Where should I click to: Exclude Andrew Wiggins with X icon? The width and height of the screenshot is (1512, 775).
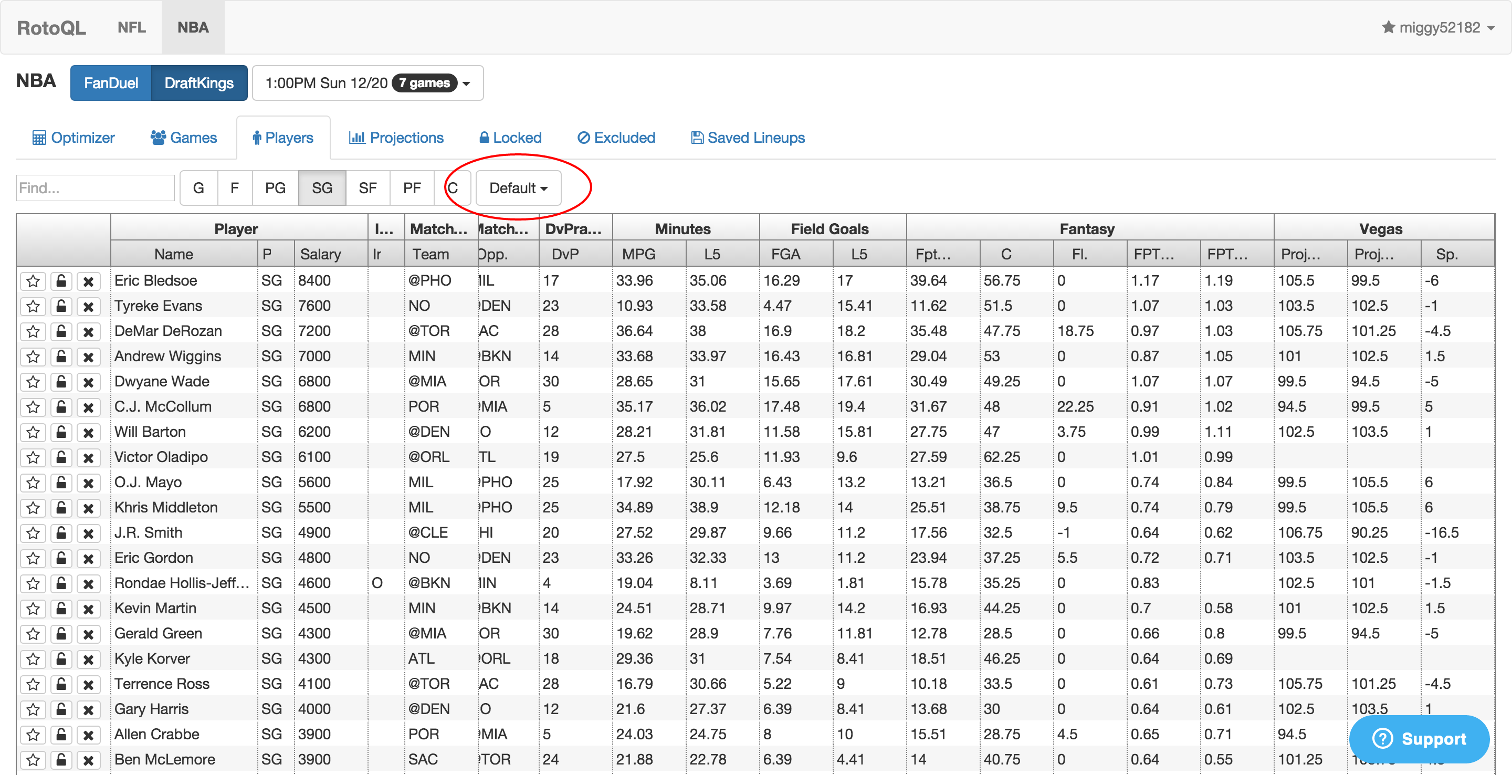pyautogui.click(x=88, y=357)
